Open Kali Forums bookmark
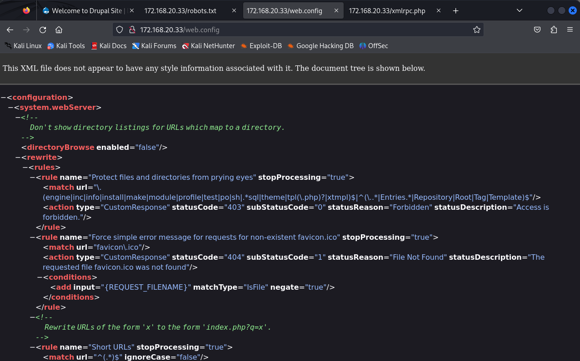This screenshot has width=580, height=361. (x=154, y=45)
